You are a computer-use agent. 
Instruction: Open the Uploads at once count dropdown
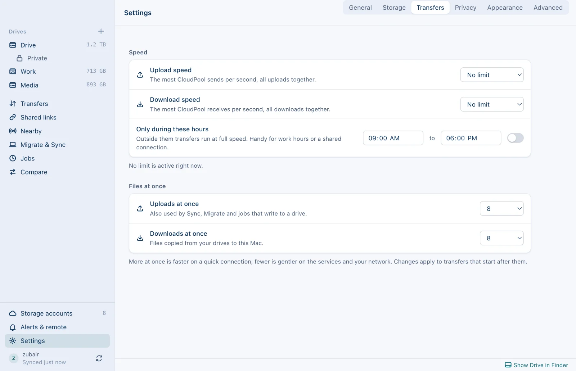click(501, 209)
